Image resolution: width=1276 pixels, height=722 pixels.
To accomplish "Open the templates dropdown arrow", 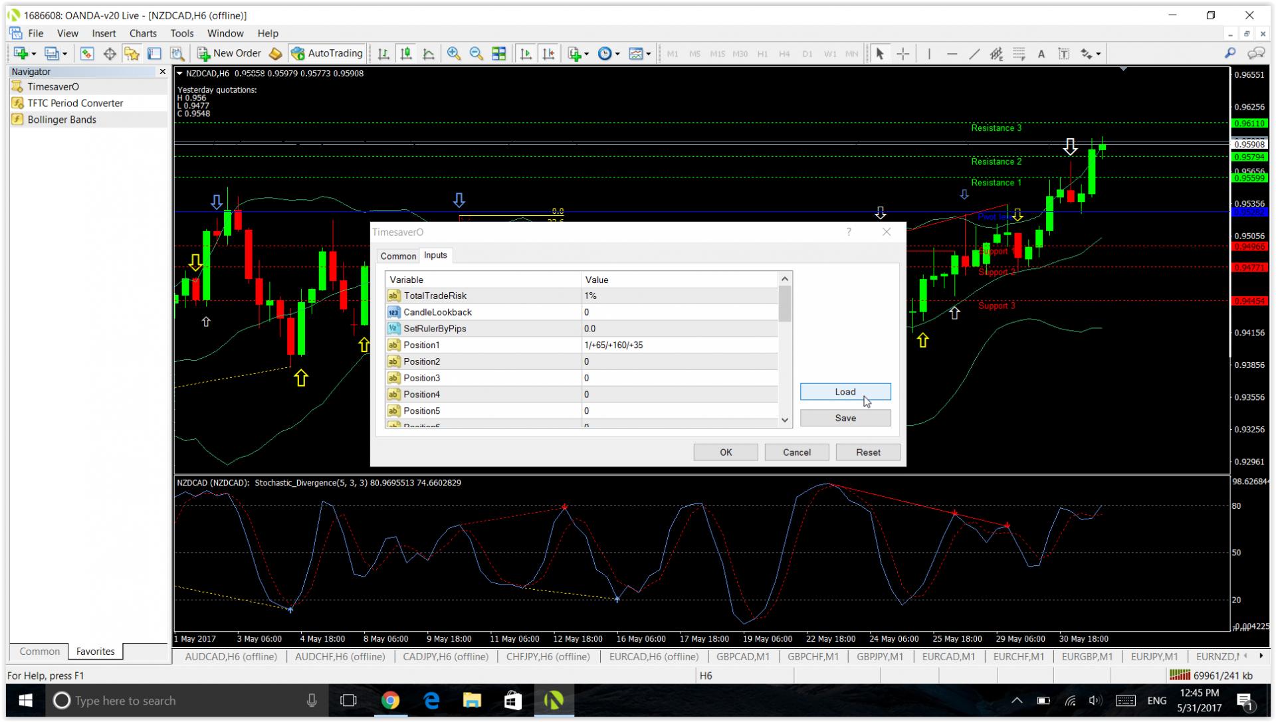I will 648,54.
